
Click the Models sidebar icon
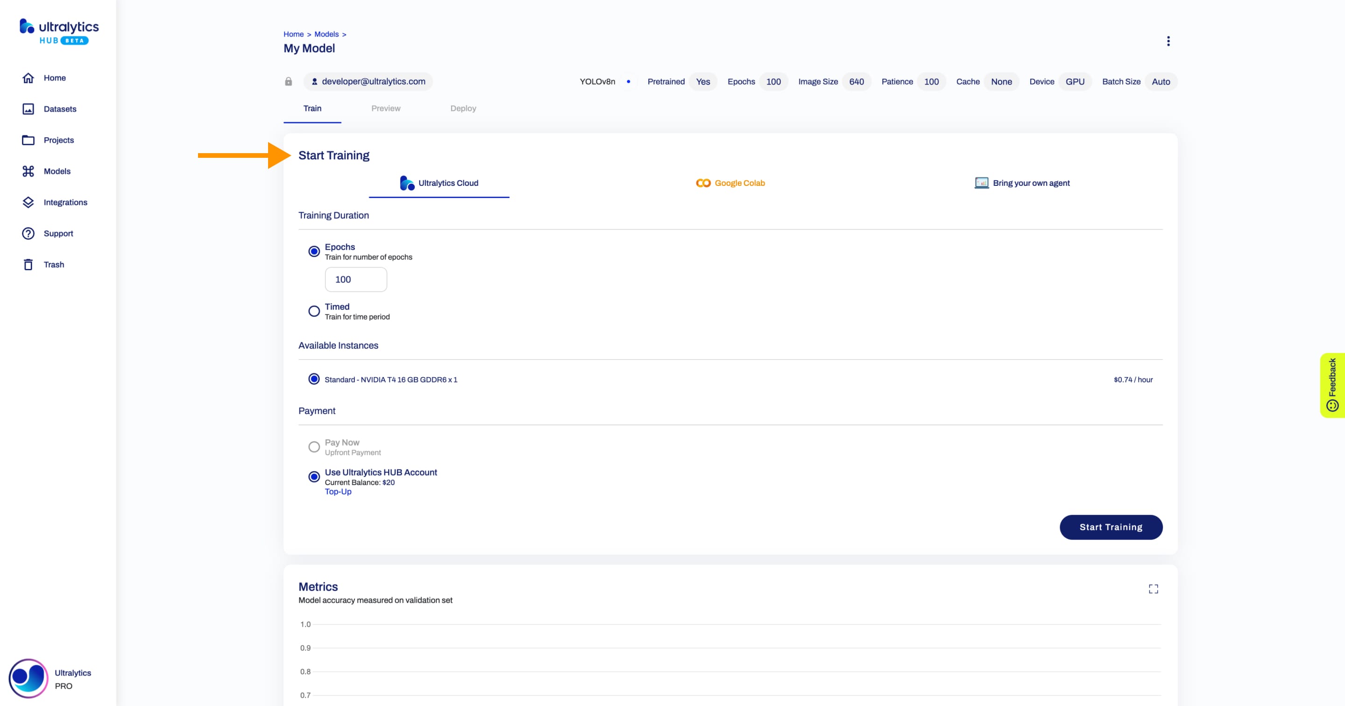pos(28,171)
